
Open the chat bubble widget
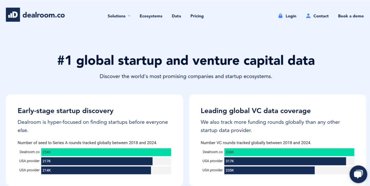point(358,174)
